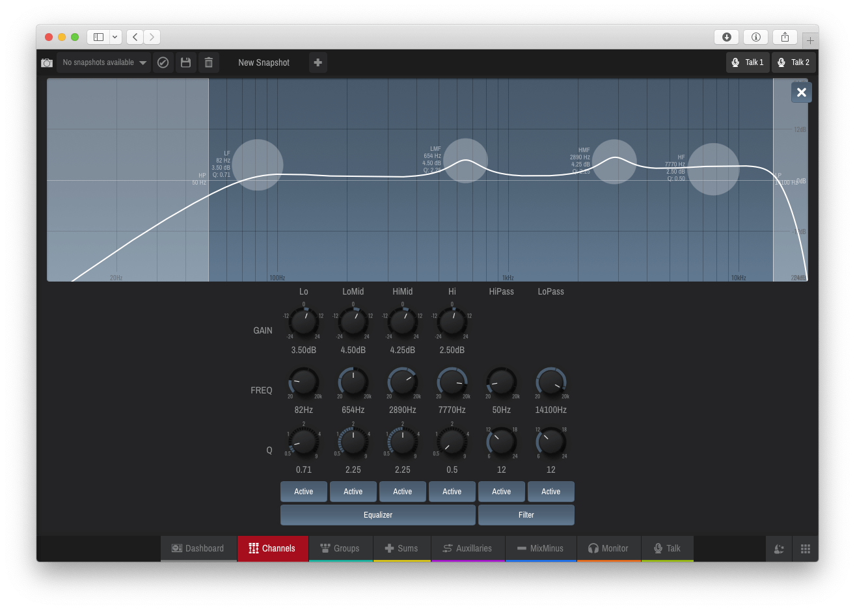Screen dimensions: 855x610
Task: Toggle the Talk 1 microphone button
Action: coord(748,62)
